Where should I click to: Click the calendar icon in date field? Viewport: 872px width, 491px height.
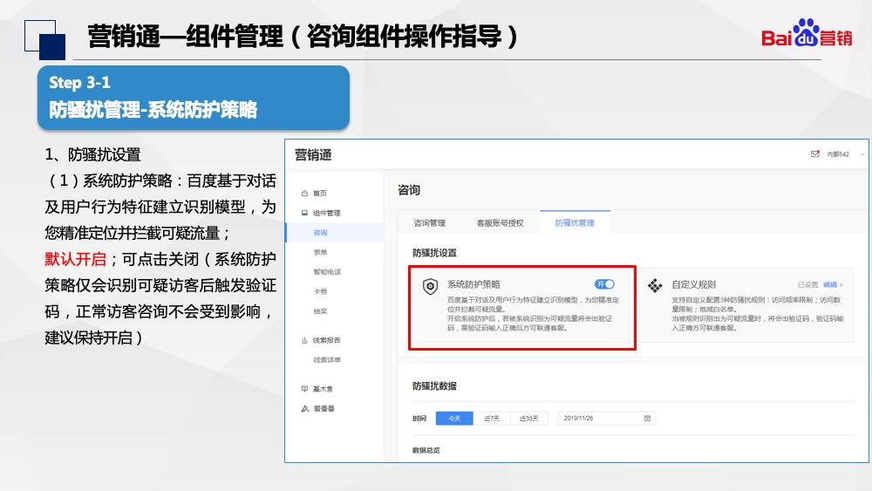click(x=647, y=419)
